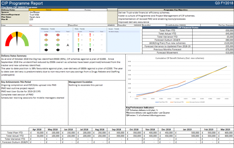This screenshot has width=234, height=148.
Task: Click the black previous risk exclamation mark
Action: pyautogui.click(x=90, y=50)
